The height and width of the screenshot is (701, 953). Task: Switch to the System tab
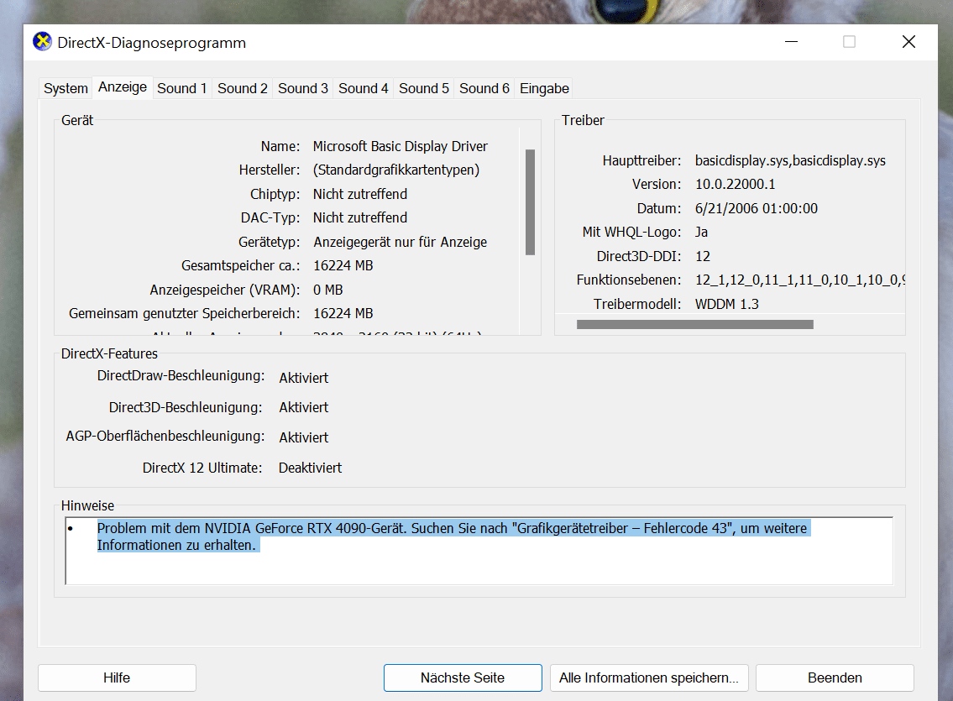[65, 89]
